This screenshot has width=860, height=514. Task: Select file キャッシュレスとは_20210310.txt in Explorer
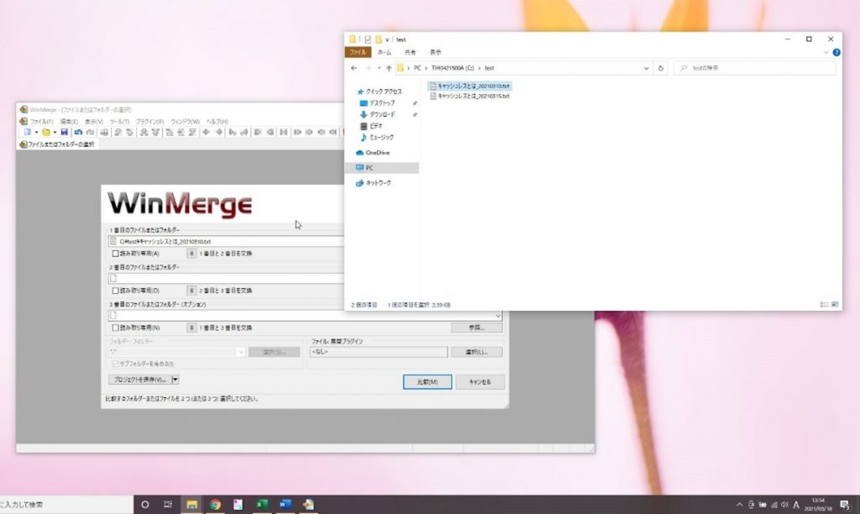pyautogui.click(x=469, y=87)
